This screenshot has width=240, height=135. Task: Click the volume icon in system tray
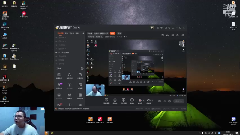point(209,133)
